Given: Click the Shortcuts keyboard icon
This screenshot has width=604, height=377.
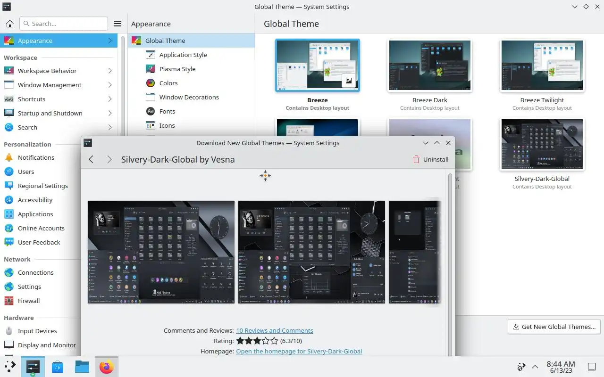Looking at the screenshot, I should tap(9, 99).
